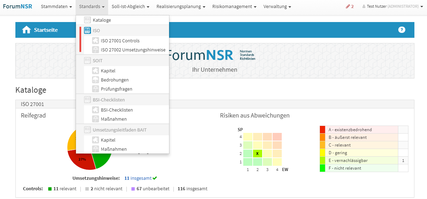Click the blue ISO section icon
The height and width of the screenshot is (199, 427).
(87, 30)
